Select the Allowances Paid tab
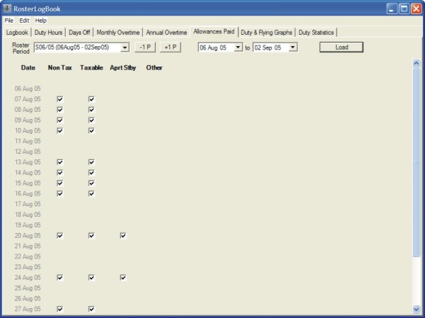 (214, 32)
